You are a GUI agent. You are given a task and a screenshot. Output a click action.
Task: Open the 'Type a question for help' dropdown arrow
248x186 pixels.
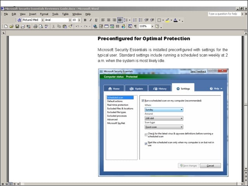click(242, 14)
